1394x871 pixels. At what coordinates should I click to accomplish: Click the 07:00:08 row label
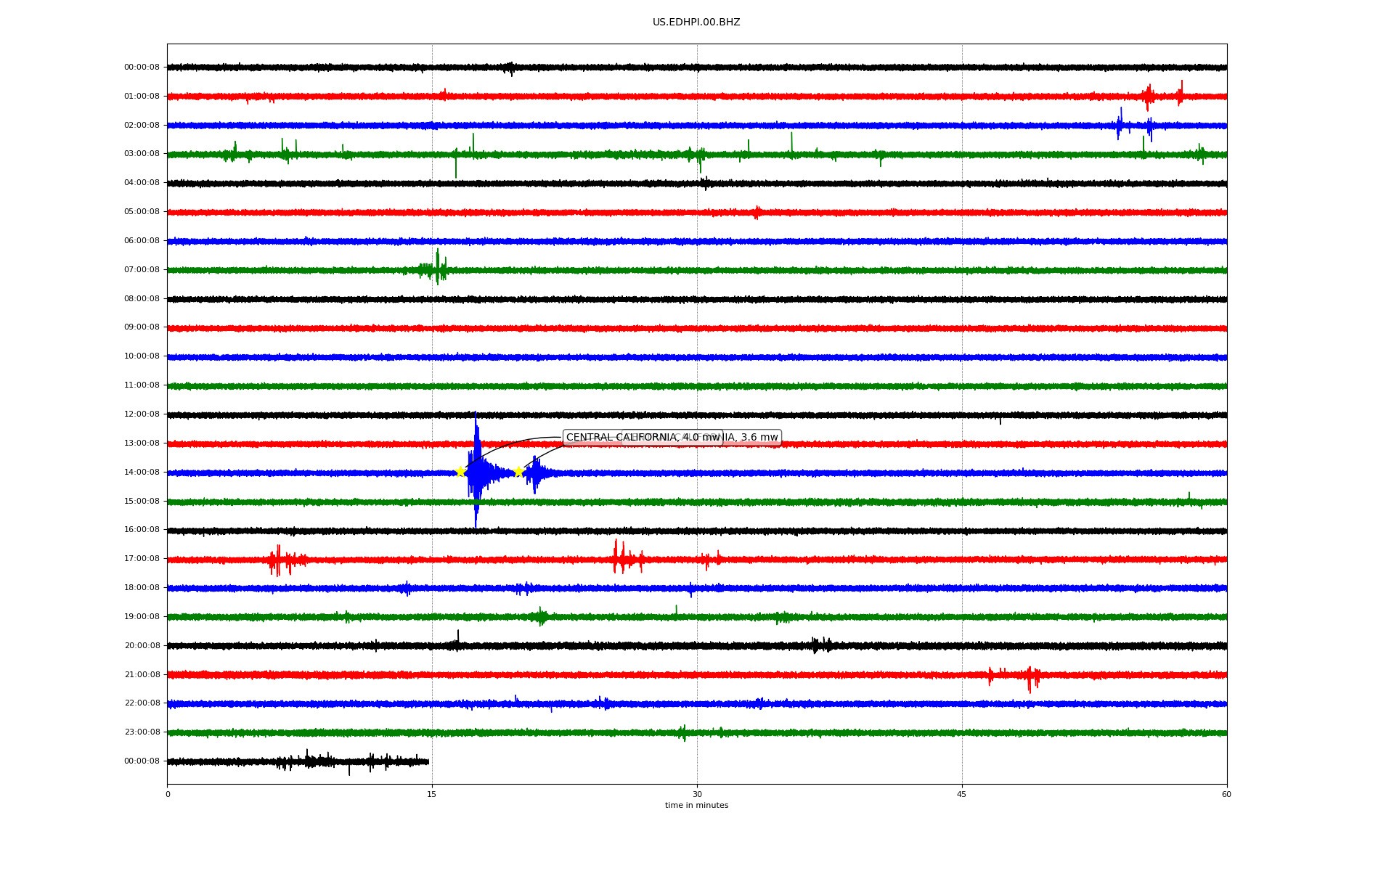[x=142, y=270]
